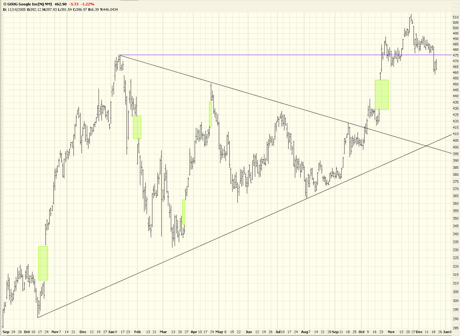Viewport: 460px width, 336px height.
Task: Click the cursor value Y:446.0434
Action: tap(109, 10)
